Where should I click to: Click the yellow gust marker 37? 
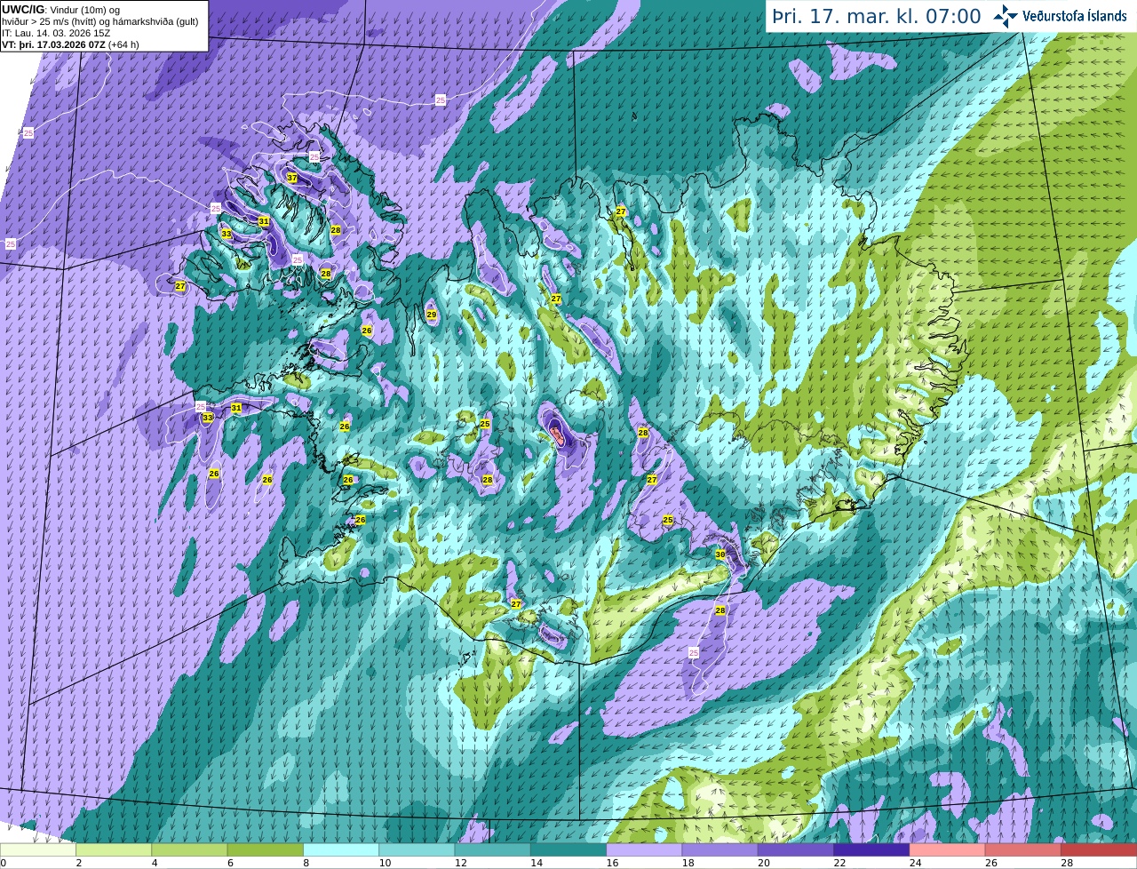(292, 178)
